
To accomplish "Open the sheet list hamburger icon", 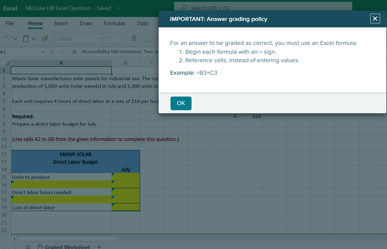I will [28, 246].
